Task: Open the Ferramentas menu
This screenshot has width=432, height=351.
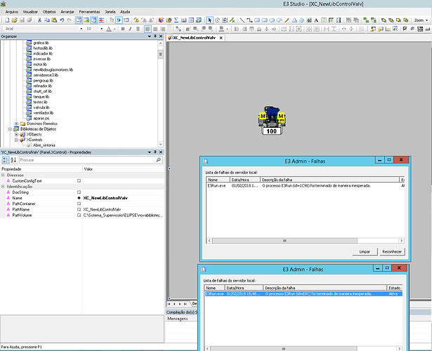Action: 89,12
